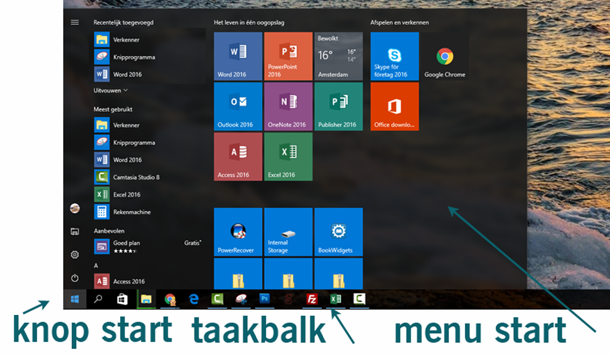This screenshot has height=355, width=610.
Task: Click the letter A list header
Action: [x=96, y=265]
